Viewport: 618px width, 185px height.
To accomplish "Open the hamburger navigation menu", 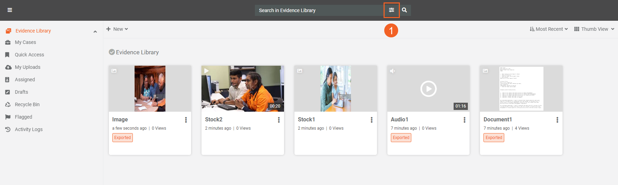I will coord(10,10).
